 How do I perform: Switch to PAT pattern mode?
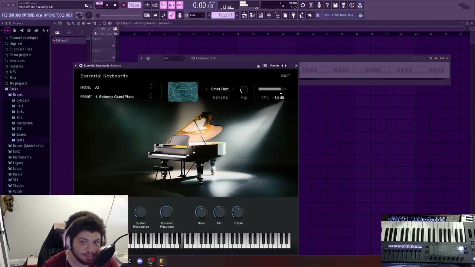point(99,3)
